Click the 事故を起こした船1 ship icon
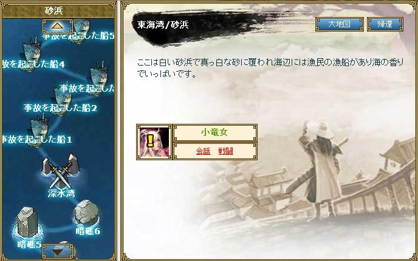418x261 pixels. click(x=39, y=130)
